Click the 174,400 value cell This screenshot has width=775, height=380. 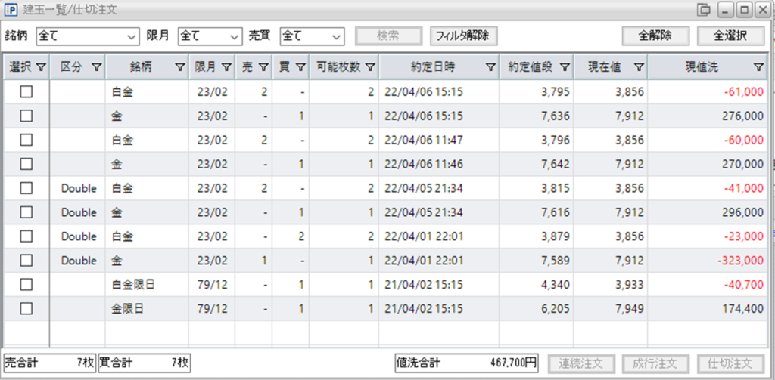708,308
